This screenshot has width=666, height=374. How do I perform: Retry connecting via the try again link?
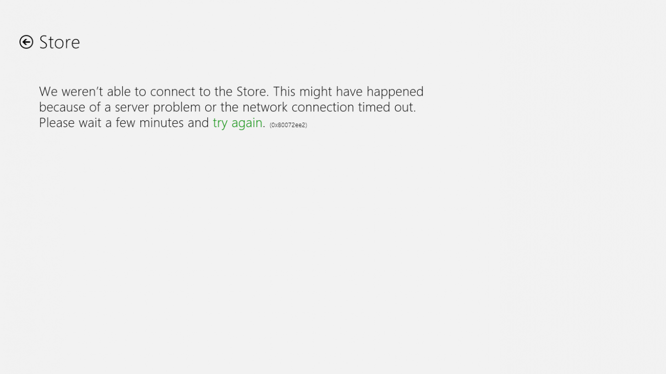(x=238, y=123)
